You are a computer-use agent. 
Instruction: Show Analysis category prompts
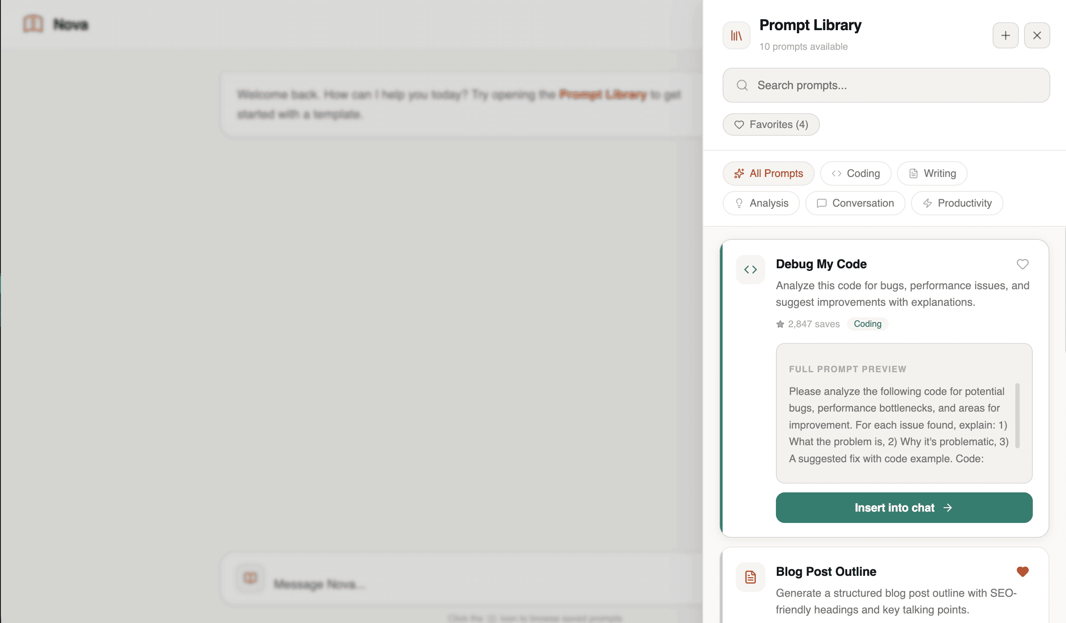coord(761,203)
